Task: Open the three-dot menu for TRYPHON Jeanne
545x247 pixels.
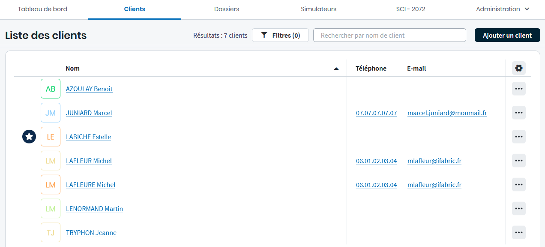Action: 518,232
